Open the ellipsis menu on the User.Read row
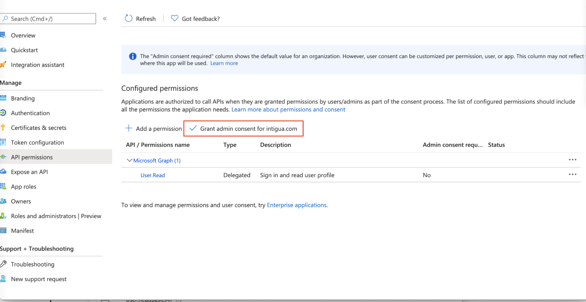This screenshot has width=586, height=302. [x=572, y=174]
